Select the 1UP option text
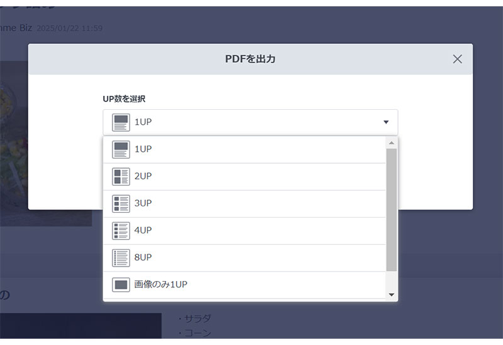The width and height of the screenshot is (503, 345). point(143,149)
